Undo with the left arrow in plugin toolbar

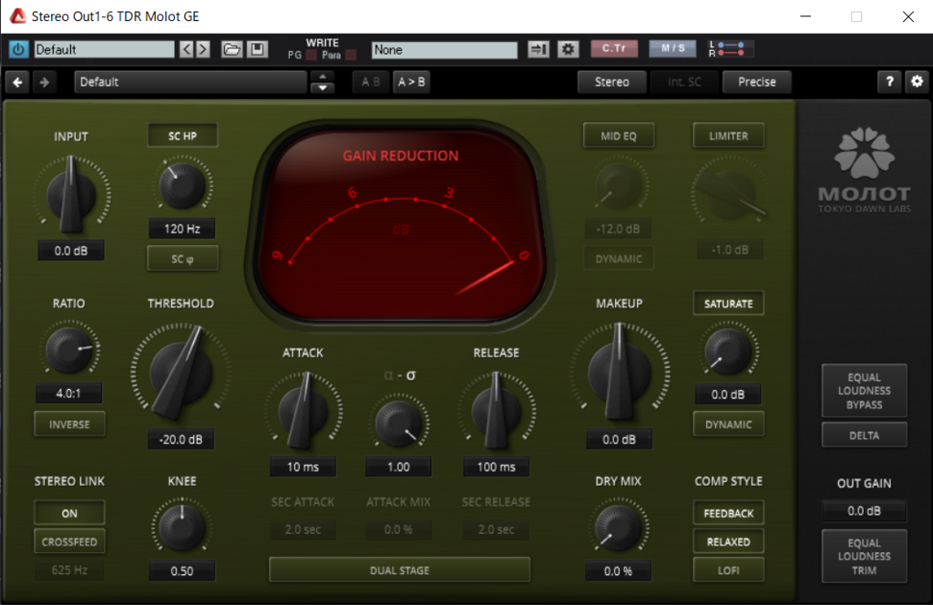tap(18, 82)
